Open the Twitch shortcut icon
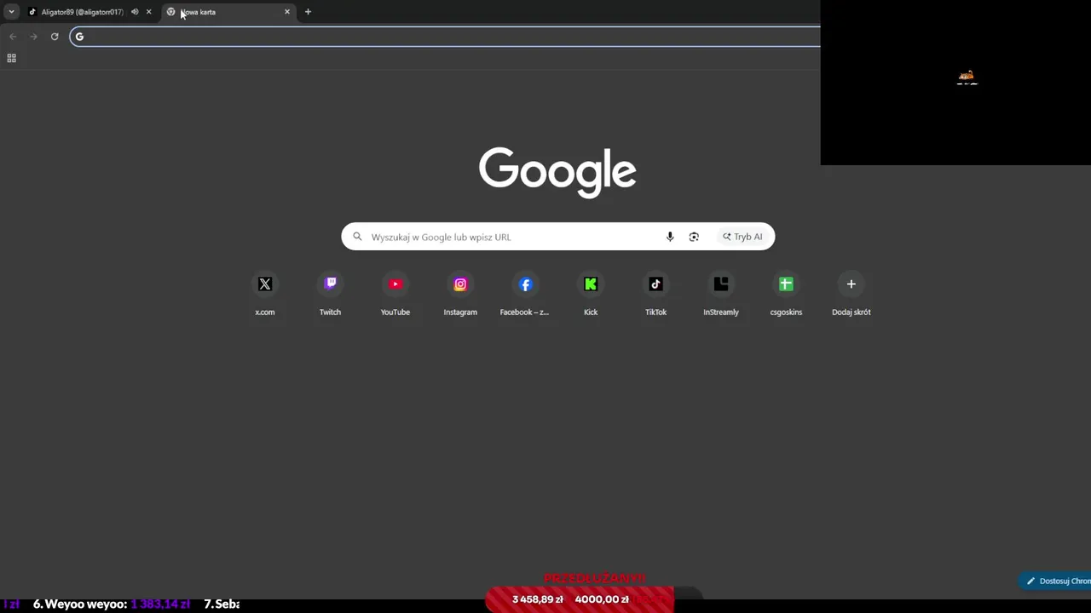The image size is (1091, 613). (x=330, y=284)
